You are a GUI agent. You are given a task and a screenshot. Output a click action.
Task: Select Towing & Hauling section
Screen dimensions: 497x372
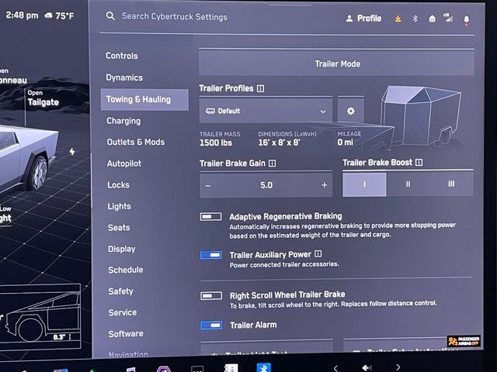(144, 100)
